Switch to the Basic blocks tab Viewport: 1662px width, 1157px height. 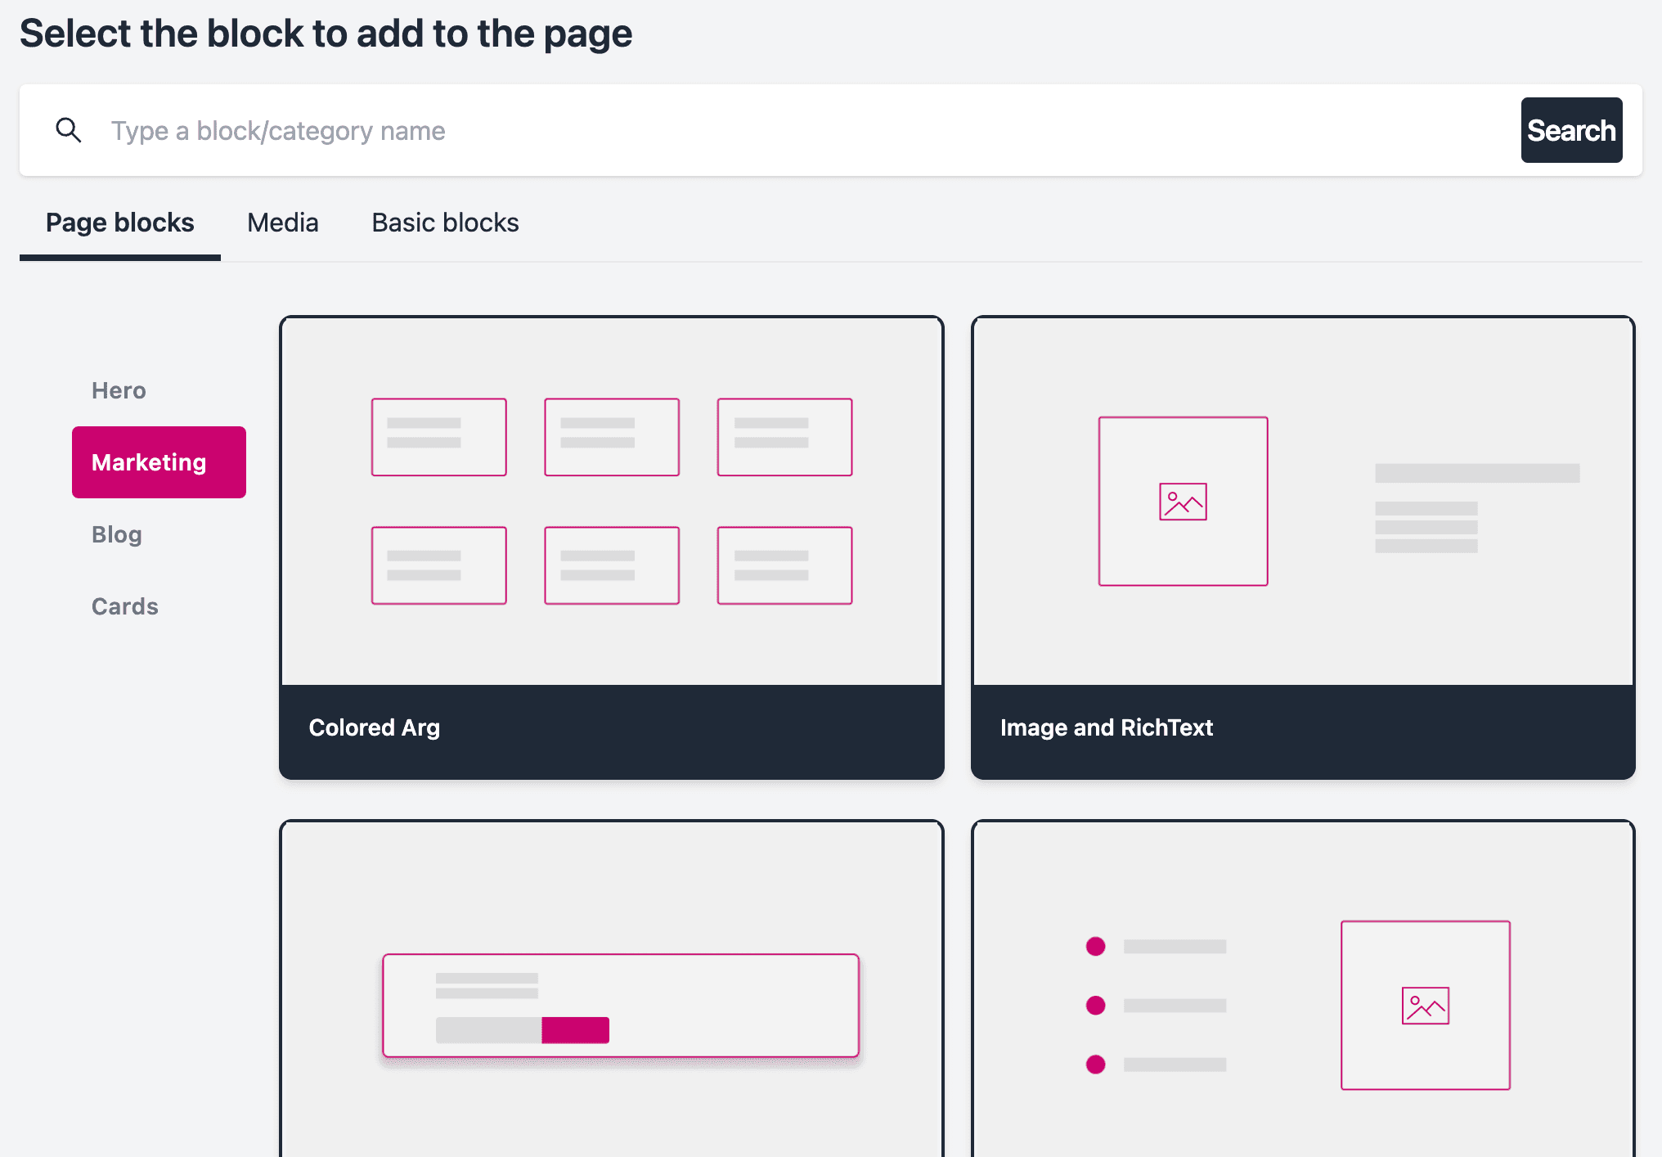444,222
